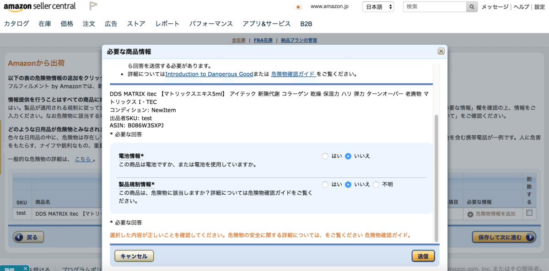The width and height of the screenshot is (549, 271).
Task: Click the 戻る back button
Action: pos(28,237)
